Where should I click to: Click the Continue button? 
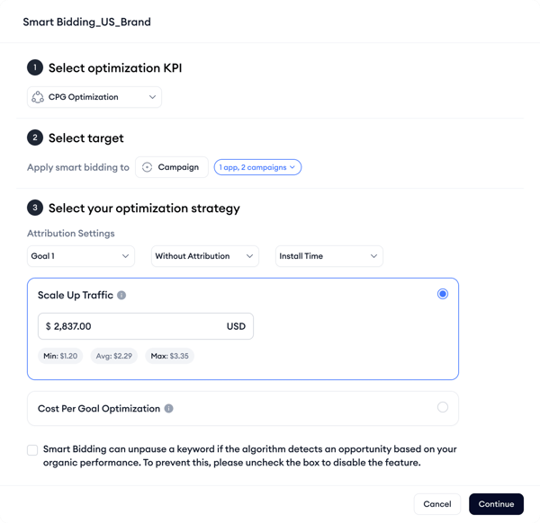point(496,504)
